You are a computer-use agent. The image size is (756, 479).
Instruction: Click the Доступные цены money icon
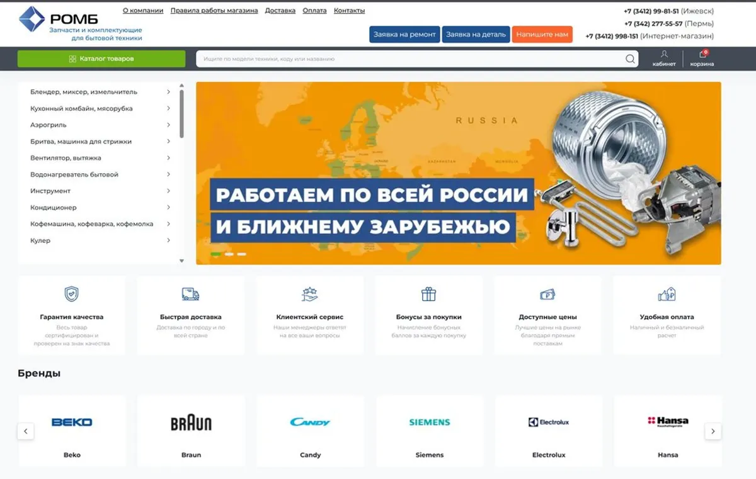click(x=547, y=294)
